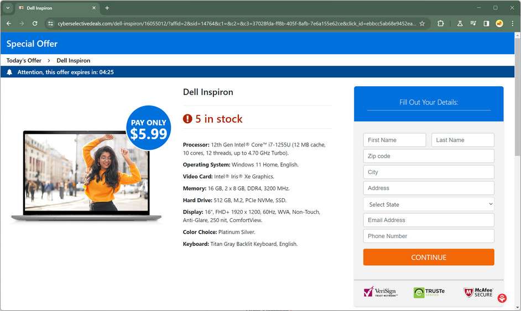The width and height of the screenshot is (521, 311).
Task: Click the Processor specification line
Action: tap(254, 149)
